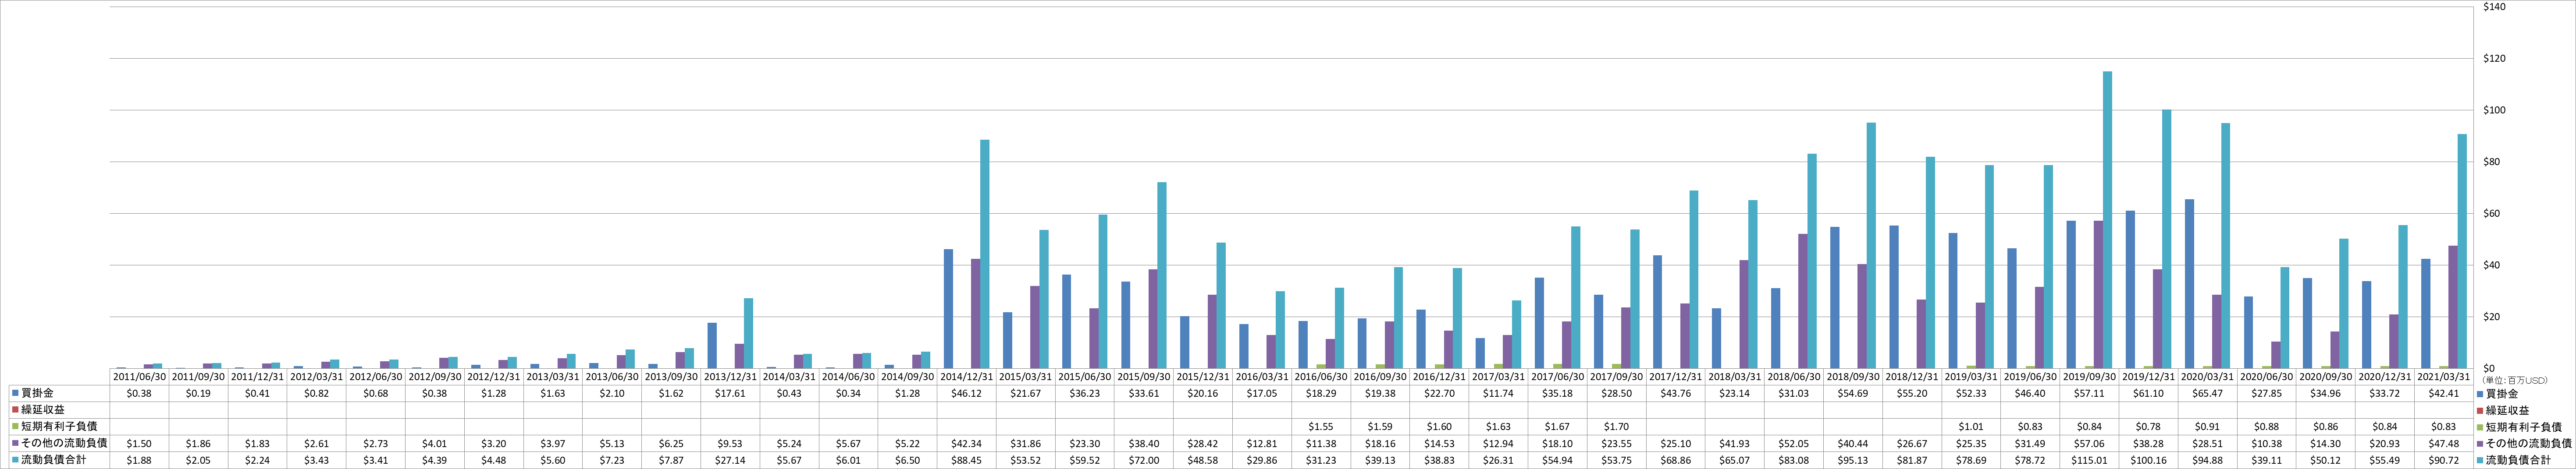
Task: Click the $42.34 その他の流動負債 cell for 2014/12/31
Action: point(966,443)
